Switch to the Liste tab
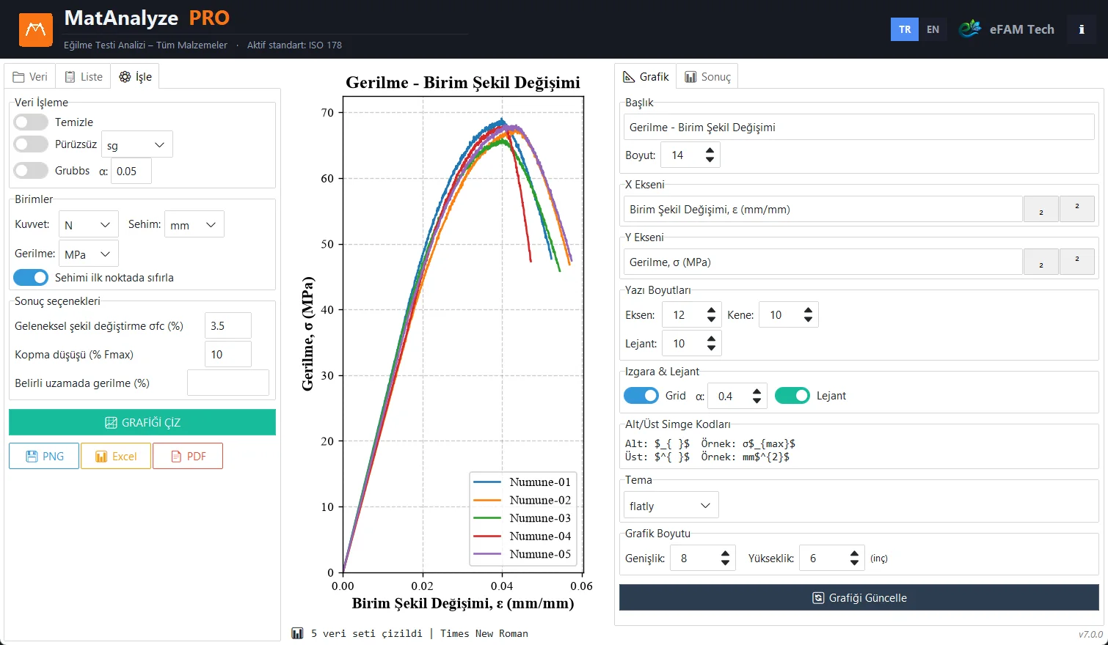The image size is (1108, 645). pos(84,76)
